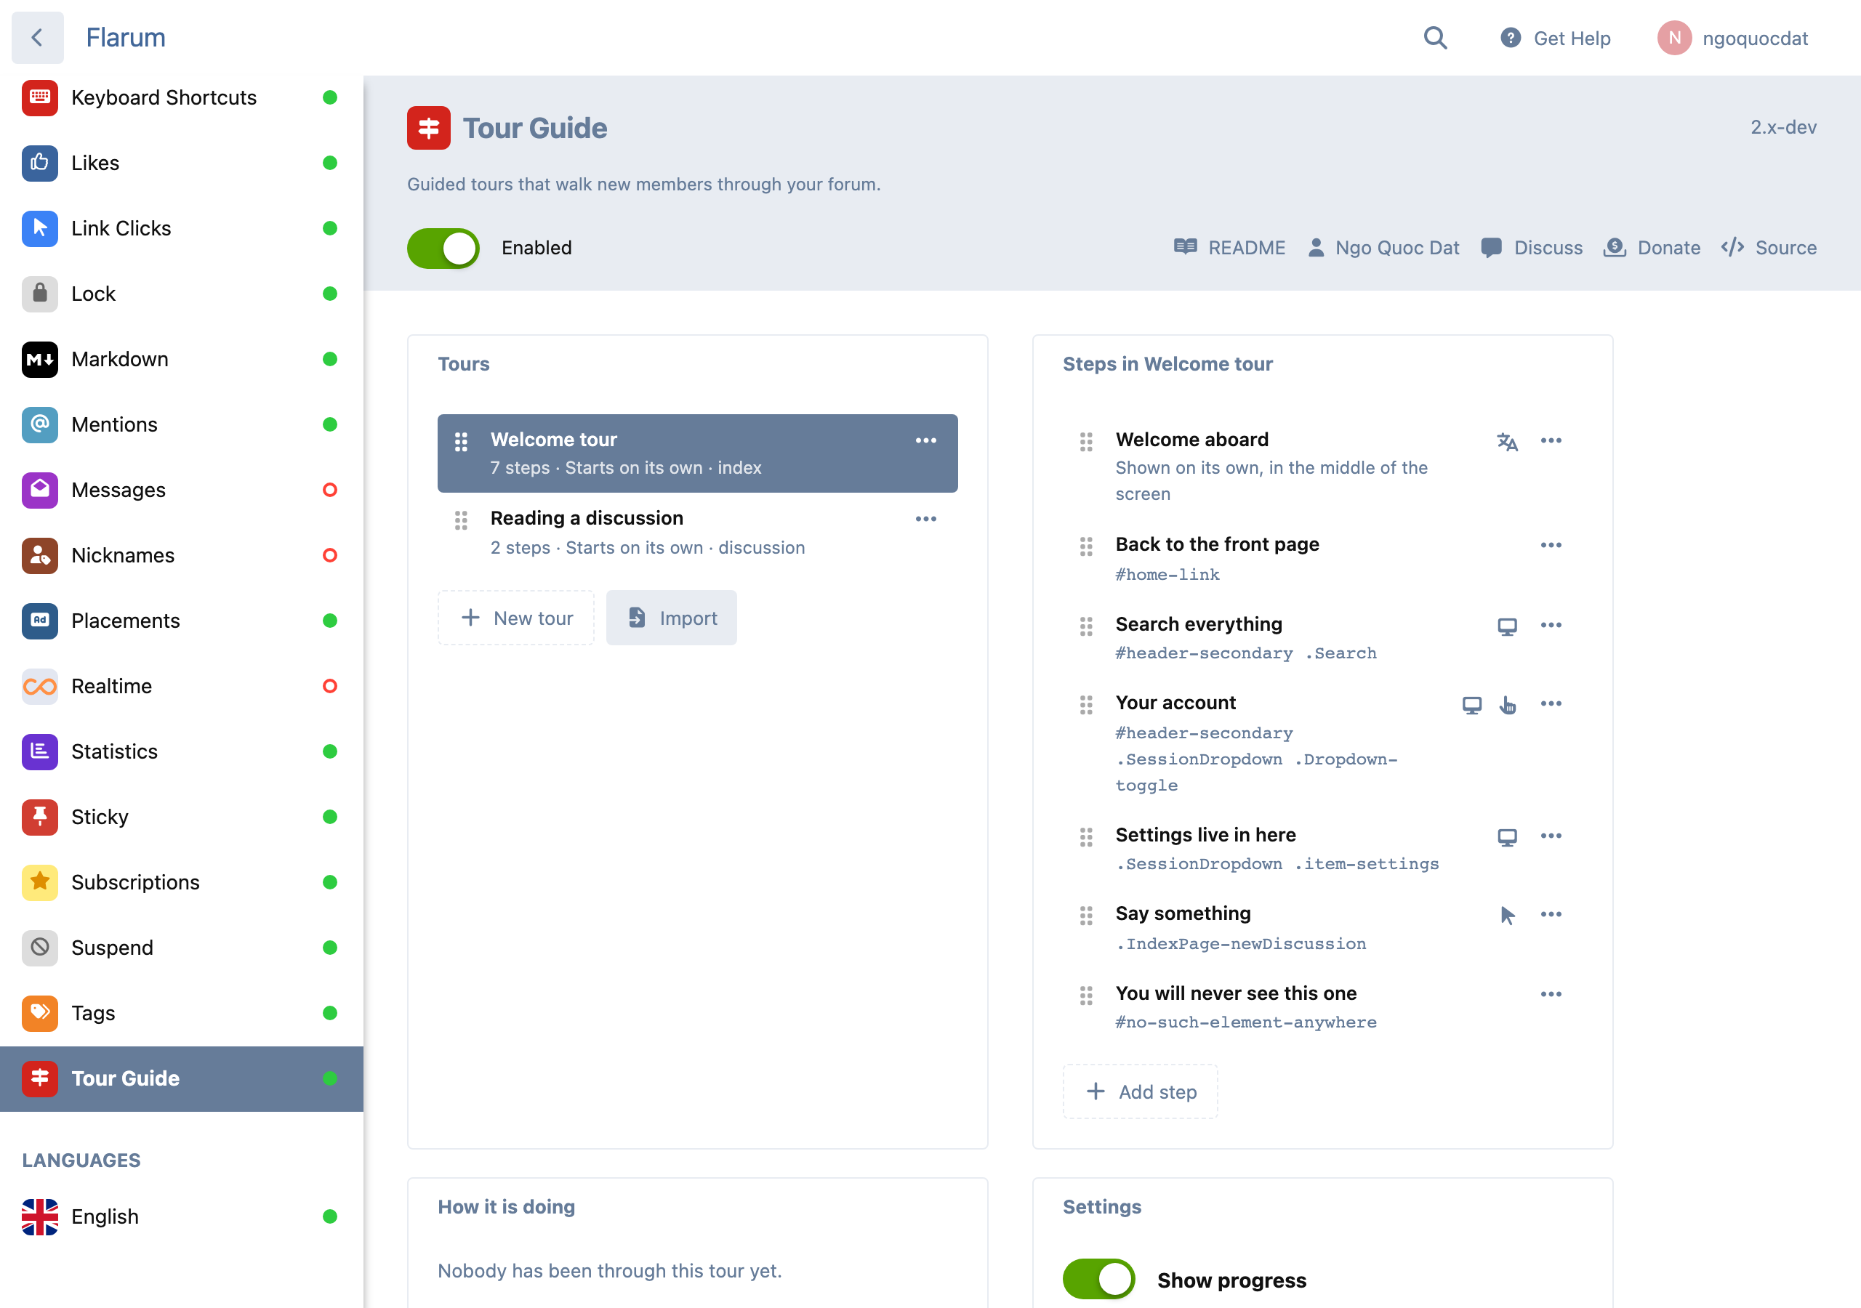Click the Placements ad icon
The width and height of the screenshot is (1861, 1308).
[x=40, y=621]
